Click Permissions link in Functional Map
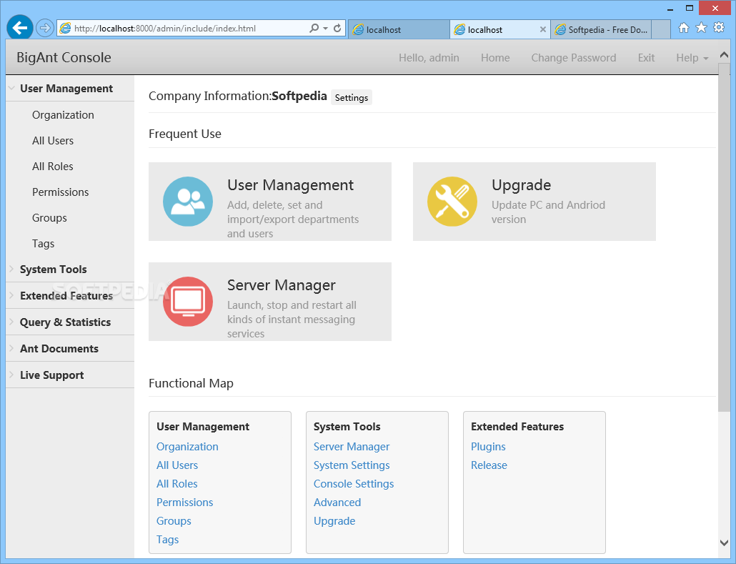The width and height of the screenshot is (736, 564). tap(184, 503)
